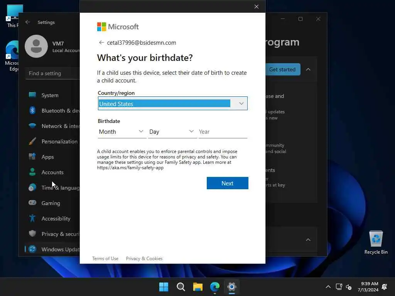Click the Accessibility figure icon
Screen dimensions: 395x296
coord(32,218)
